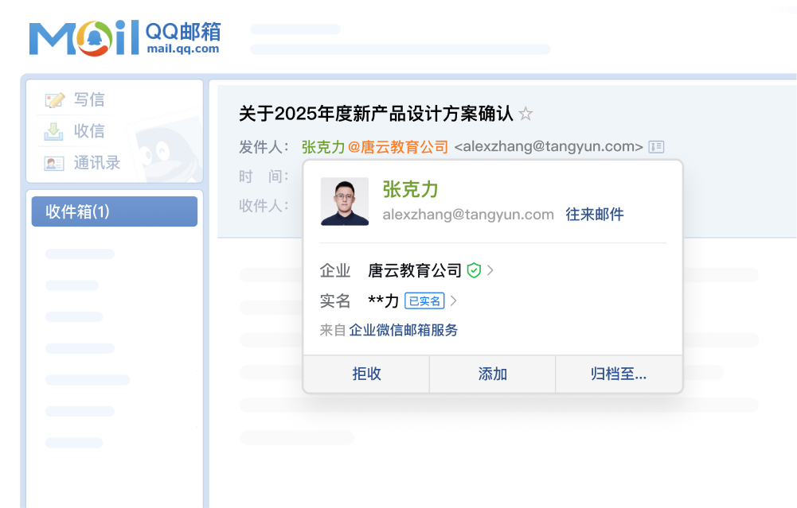Expand 唐云教育公司 company details chevron

(x=490, y=270)
